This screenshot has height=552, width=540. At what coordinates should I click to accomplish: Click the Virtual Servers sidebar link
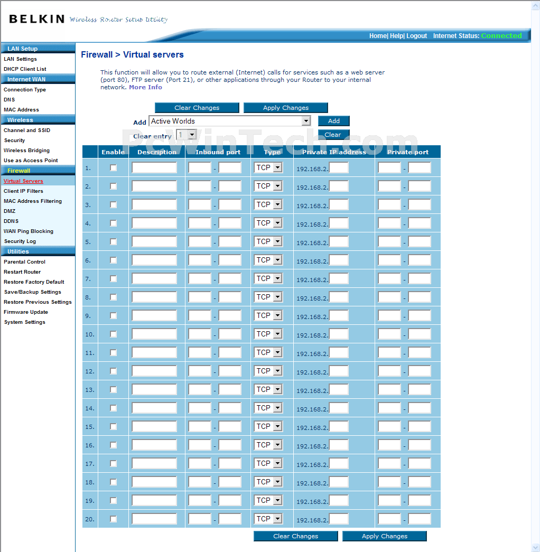tap(23, 181)
